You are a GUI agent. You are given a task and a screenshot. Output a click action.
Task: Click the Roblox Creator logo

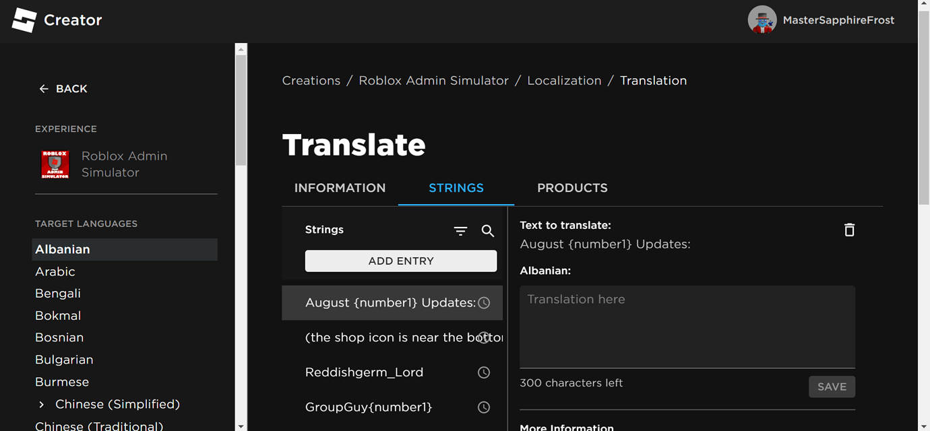coord(24,20)
